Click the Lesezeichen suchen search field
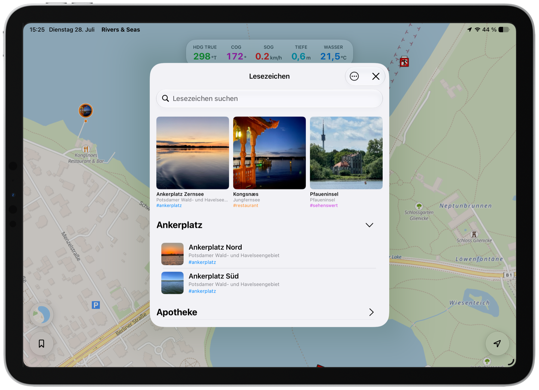 [269, 98]
